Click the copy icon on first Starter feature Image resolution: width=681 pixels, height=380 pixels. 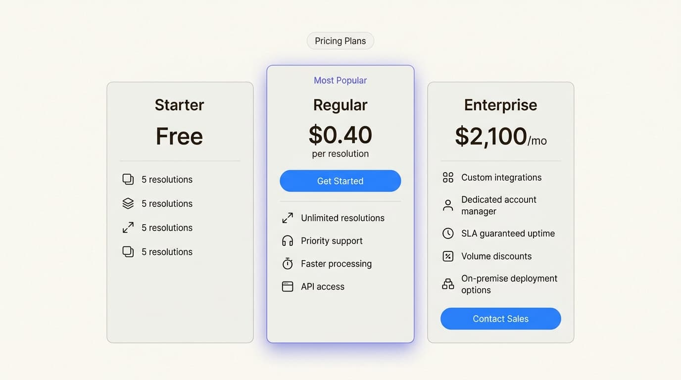click(128, 179)
